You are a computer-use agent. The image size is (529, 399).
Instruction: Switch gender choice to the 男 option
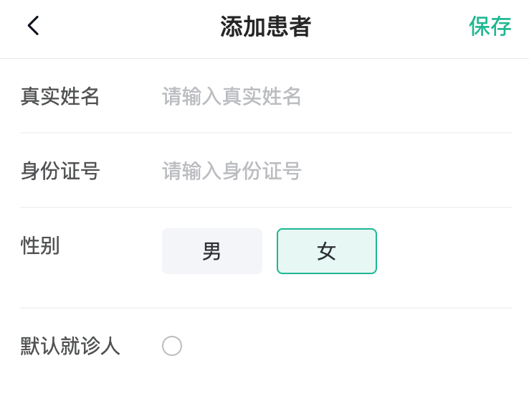pyautogui.click(x=212, y=251)
